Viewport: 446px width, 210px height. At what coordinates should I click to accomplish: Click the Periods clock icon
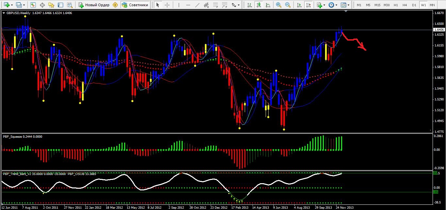(331, 5)
